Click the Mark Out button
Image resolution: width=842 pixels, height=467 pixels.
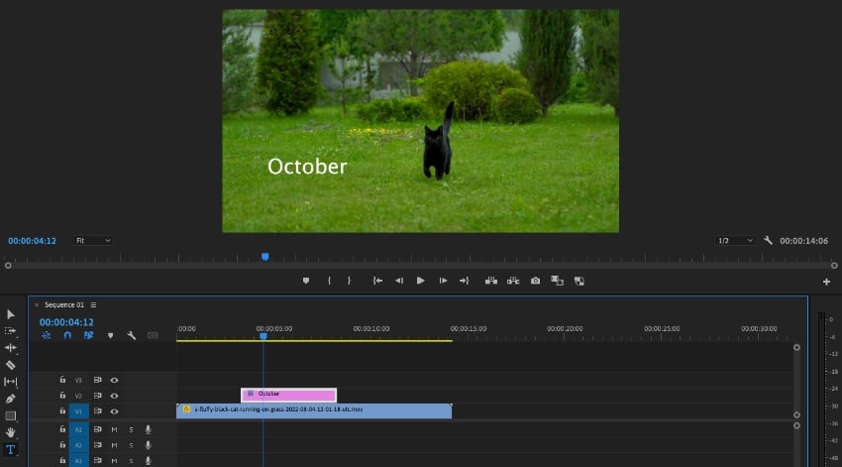(349, 281)
